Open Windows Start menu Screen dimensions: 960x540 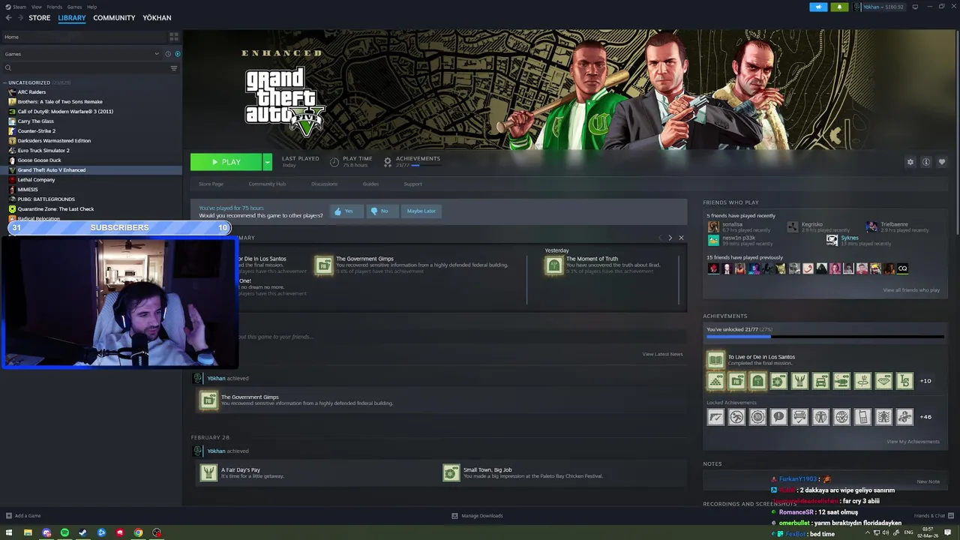tap(9, 532)
